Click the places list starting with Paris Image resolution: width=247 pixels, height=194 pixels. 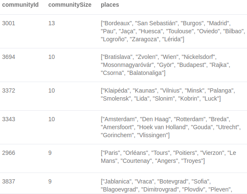168,157
